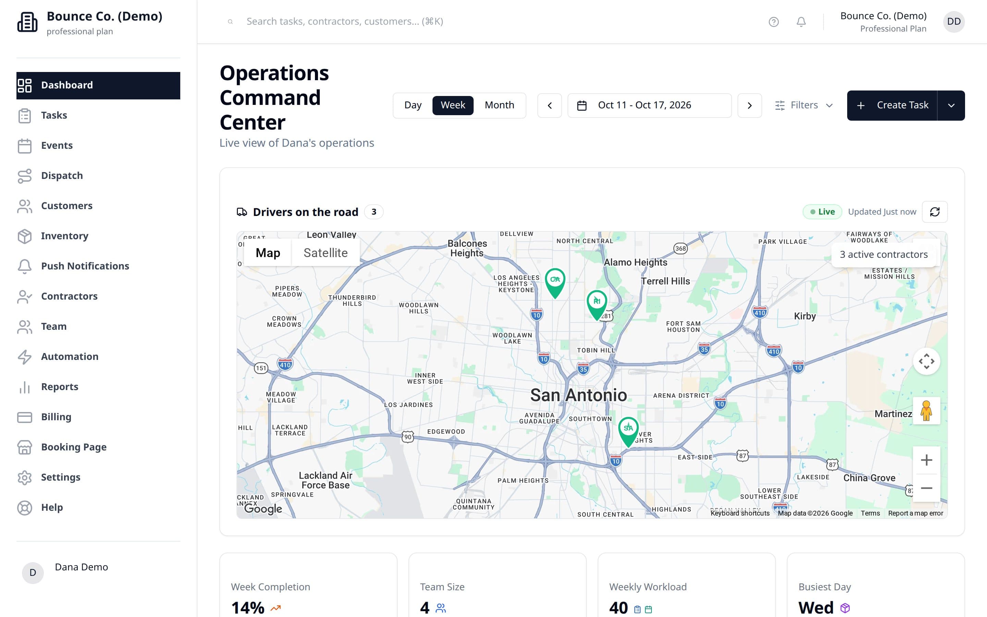
Task: Switch to Month view
Action: [499, 105]
